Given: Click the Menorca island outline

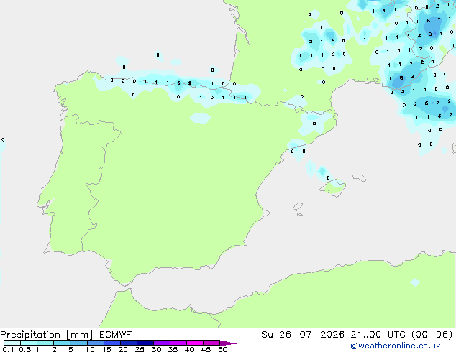Looking at the screenshot, I should click(x=359, y=177).
